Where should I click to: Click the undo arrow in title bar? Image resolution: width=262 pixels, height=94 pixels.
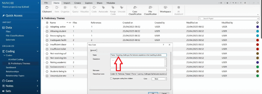233,3
